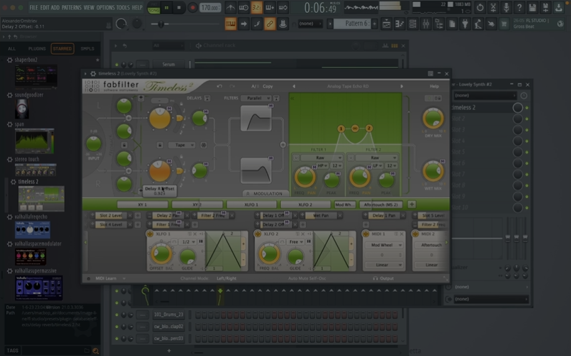This screenshot has height=356, width=571.
Task: Open the Piano roll view icon
Action: (400, 24)
